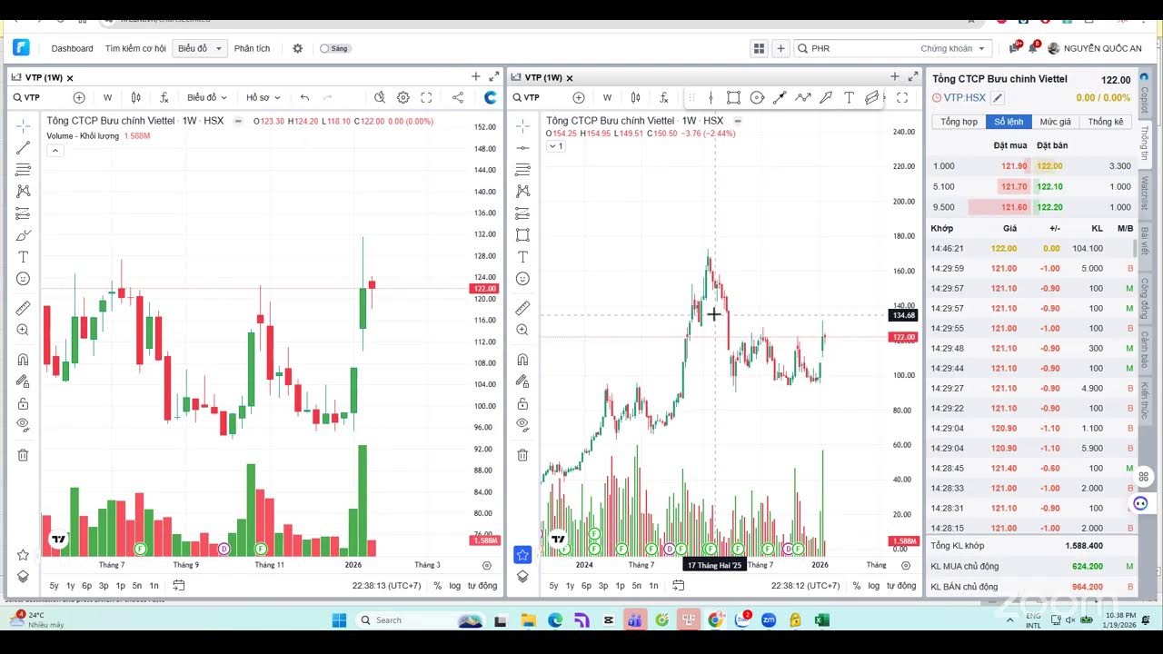Toggle the Sáng light theme switch
This screenshot has height=654, width=1163.
[x=335, y=48]
